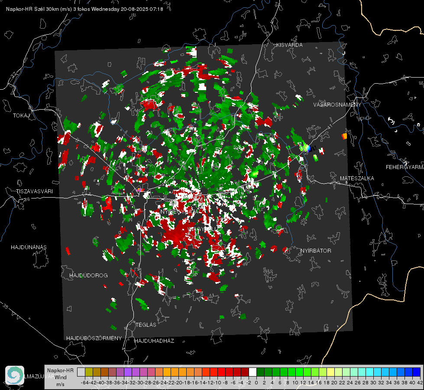This screenshot has width=424, height=390.
Task: Click the 'm/s' unit label in legend
Action: [x=60, y=384]
